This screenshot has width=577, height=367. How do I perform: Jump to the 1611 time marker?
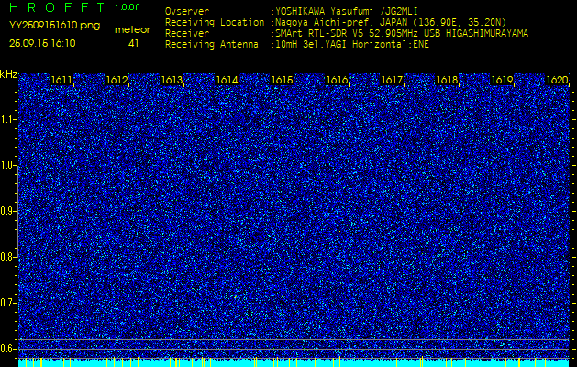coord(62,81)
